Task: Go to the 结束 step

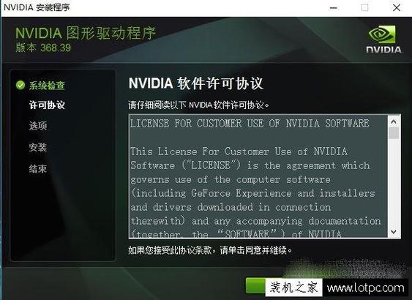Action: point(38,168)
